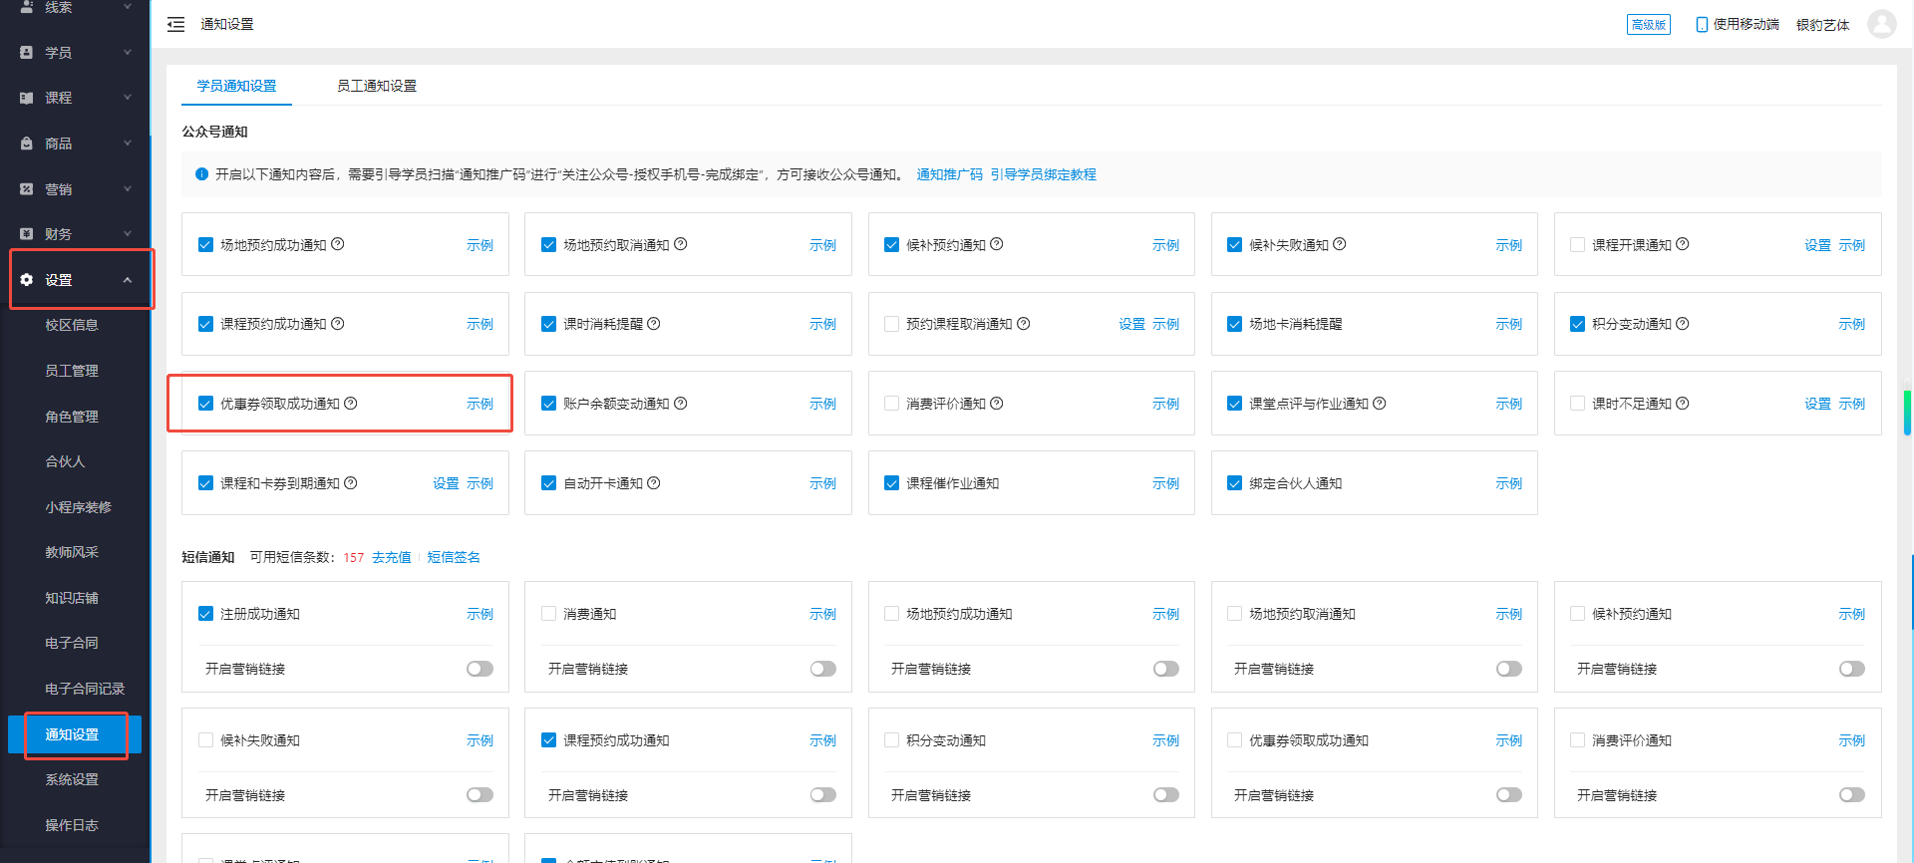The width and height of the screenshot is (1914, 863).
Task: Open 操作日志 in the sidebar
Action: click(x=72, y=825)
